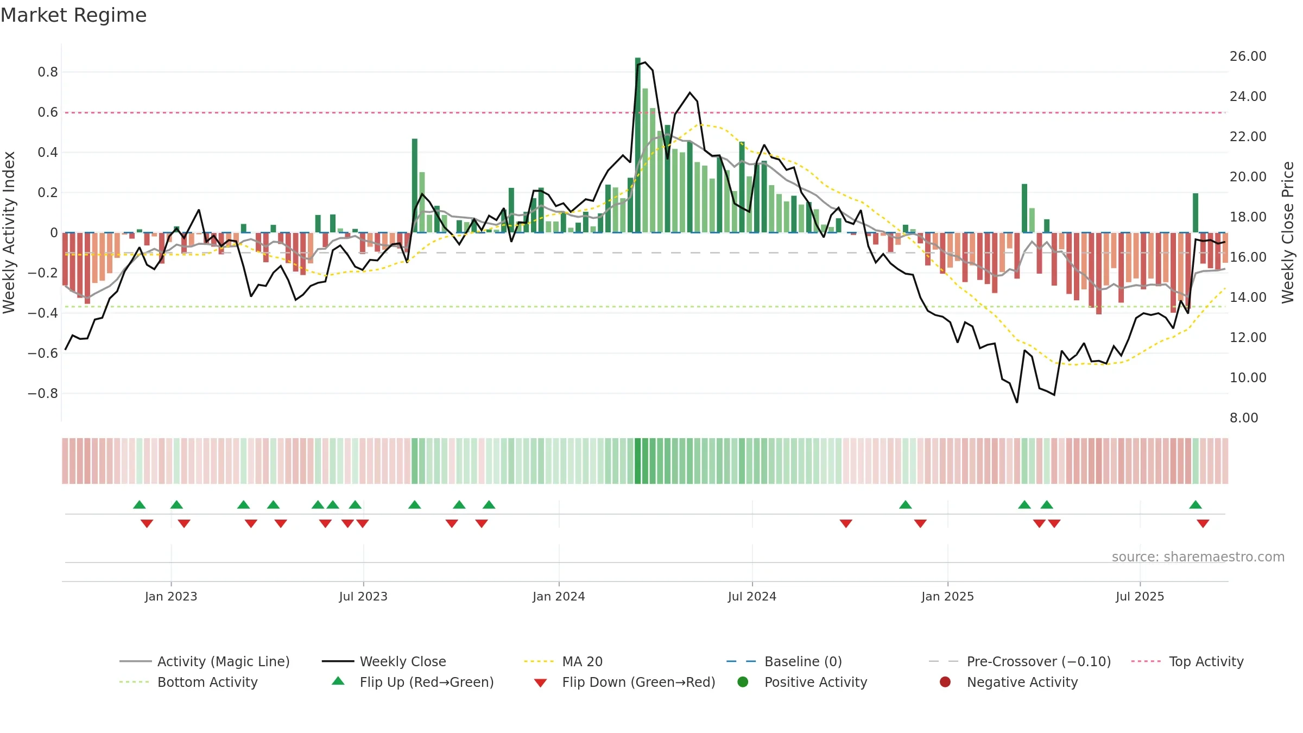1303x733 pixels.
Task: Click the tallest dark green activity bar in early 2024
Action: tap(638, 145)
